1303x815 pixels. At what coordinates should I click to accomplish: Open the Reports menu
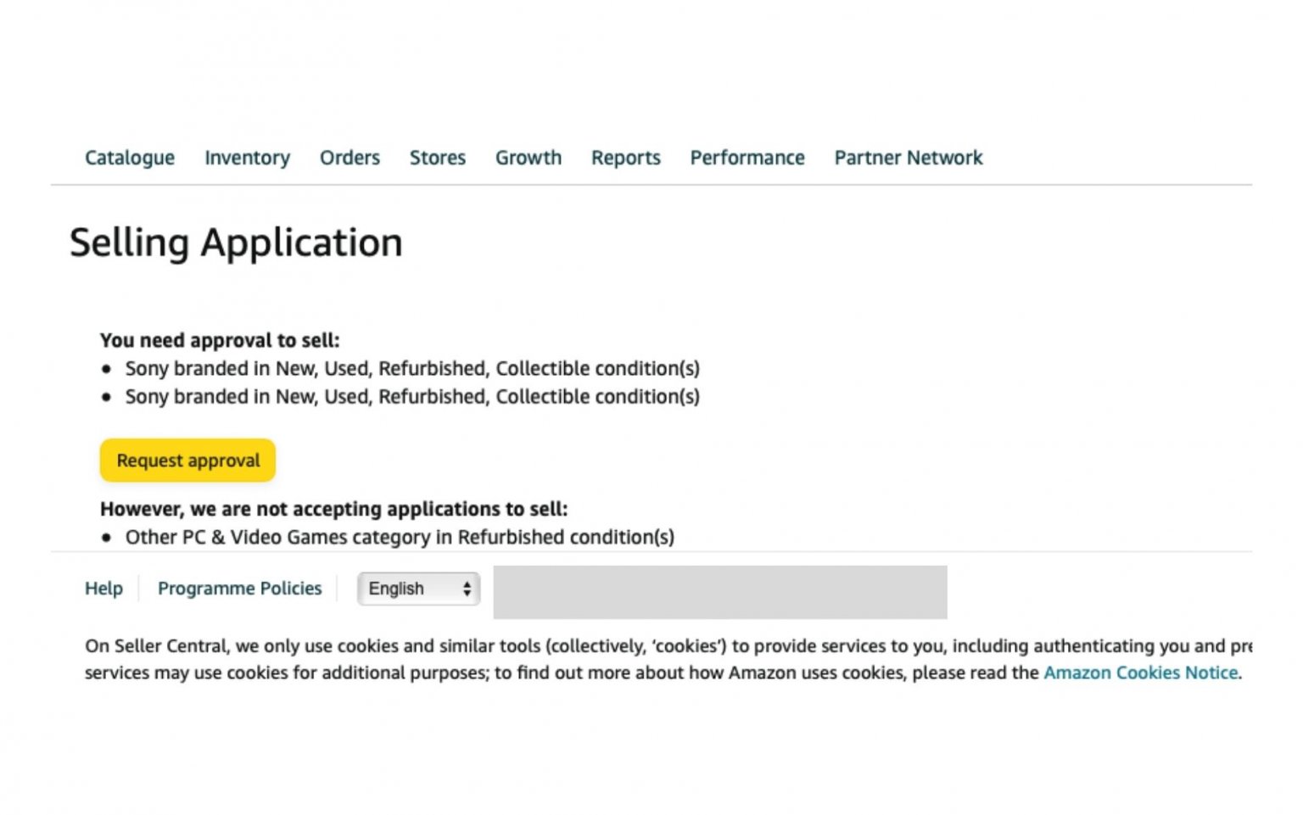(x=625, y=158)
